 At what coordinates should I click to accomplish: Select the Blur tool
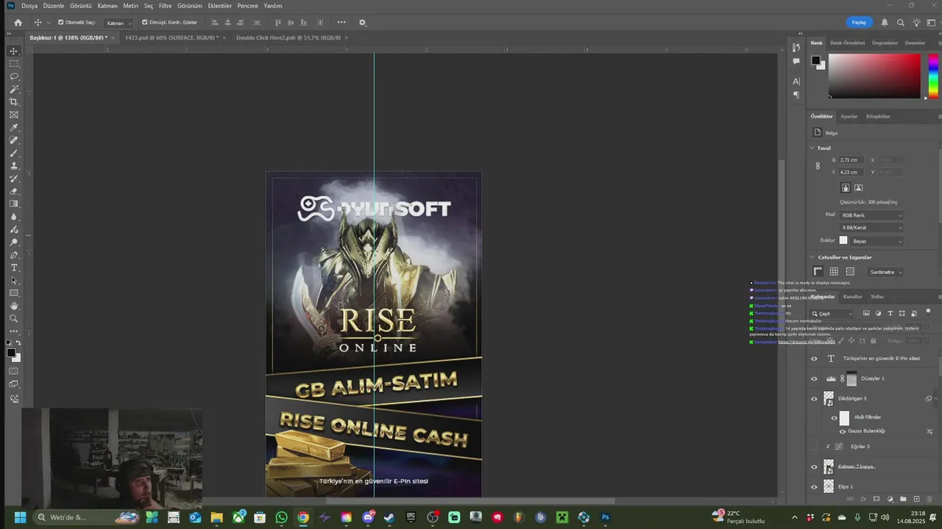pos(14,217)
